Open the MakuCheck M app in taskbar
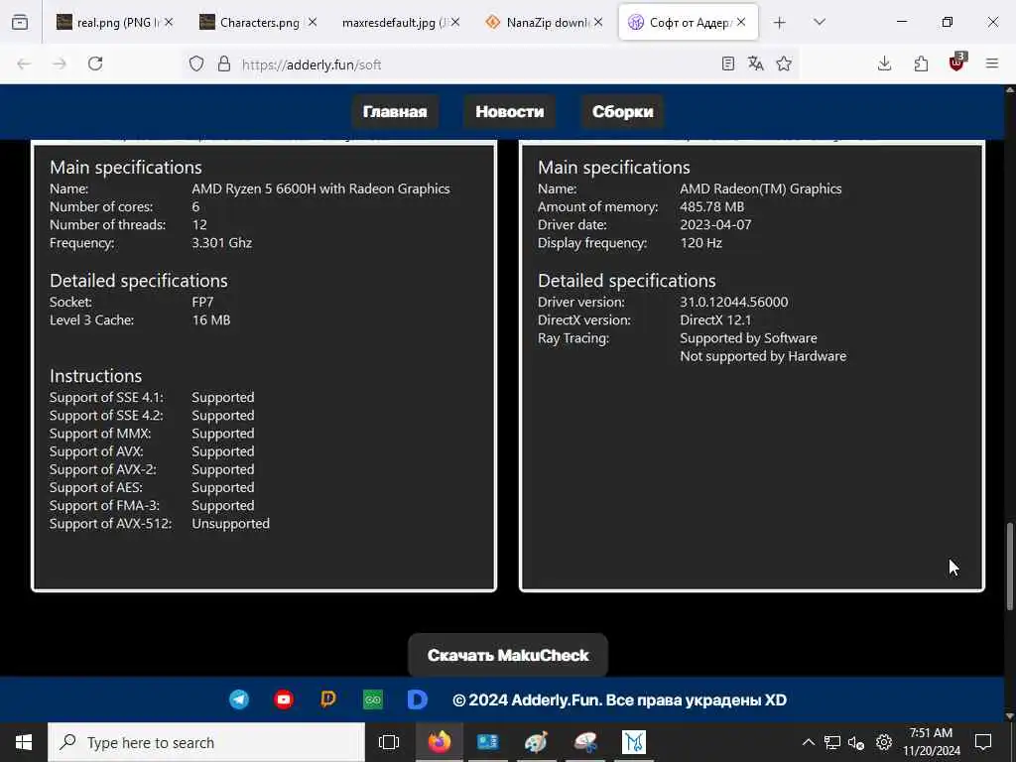The width and height of the screenshot is (1016, 762). [x=634, y=742]
